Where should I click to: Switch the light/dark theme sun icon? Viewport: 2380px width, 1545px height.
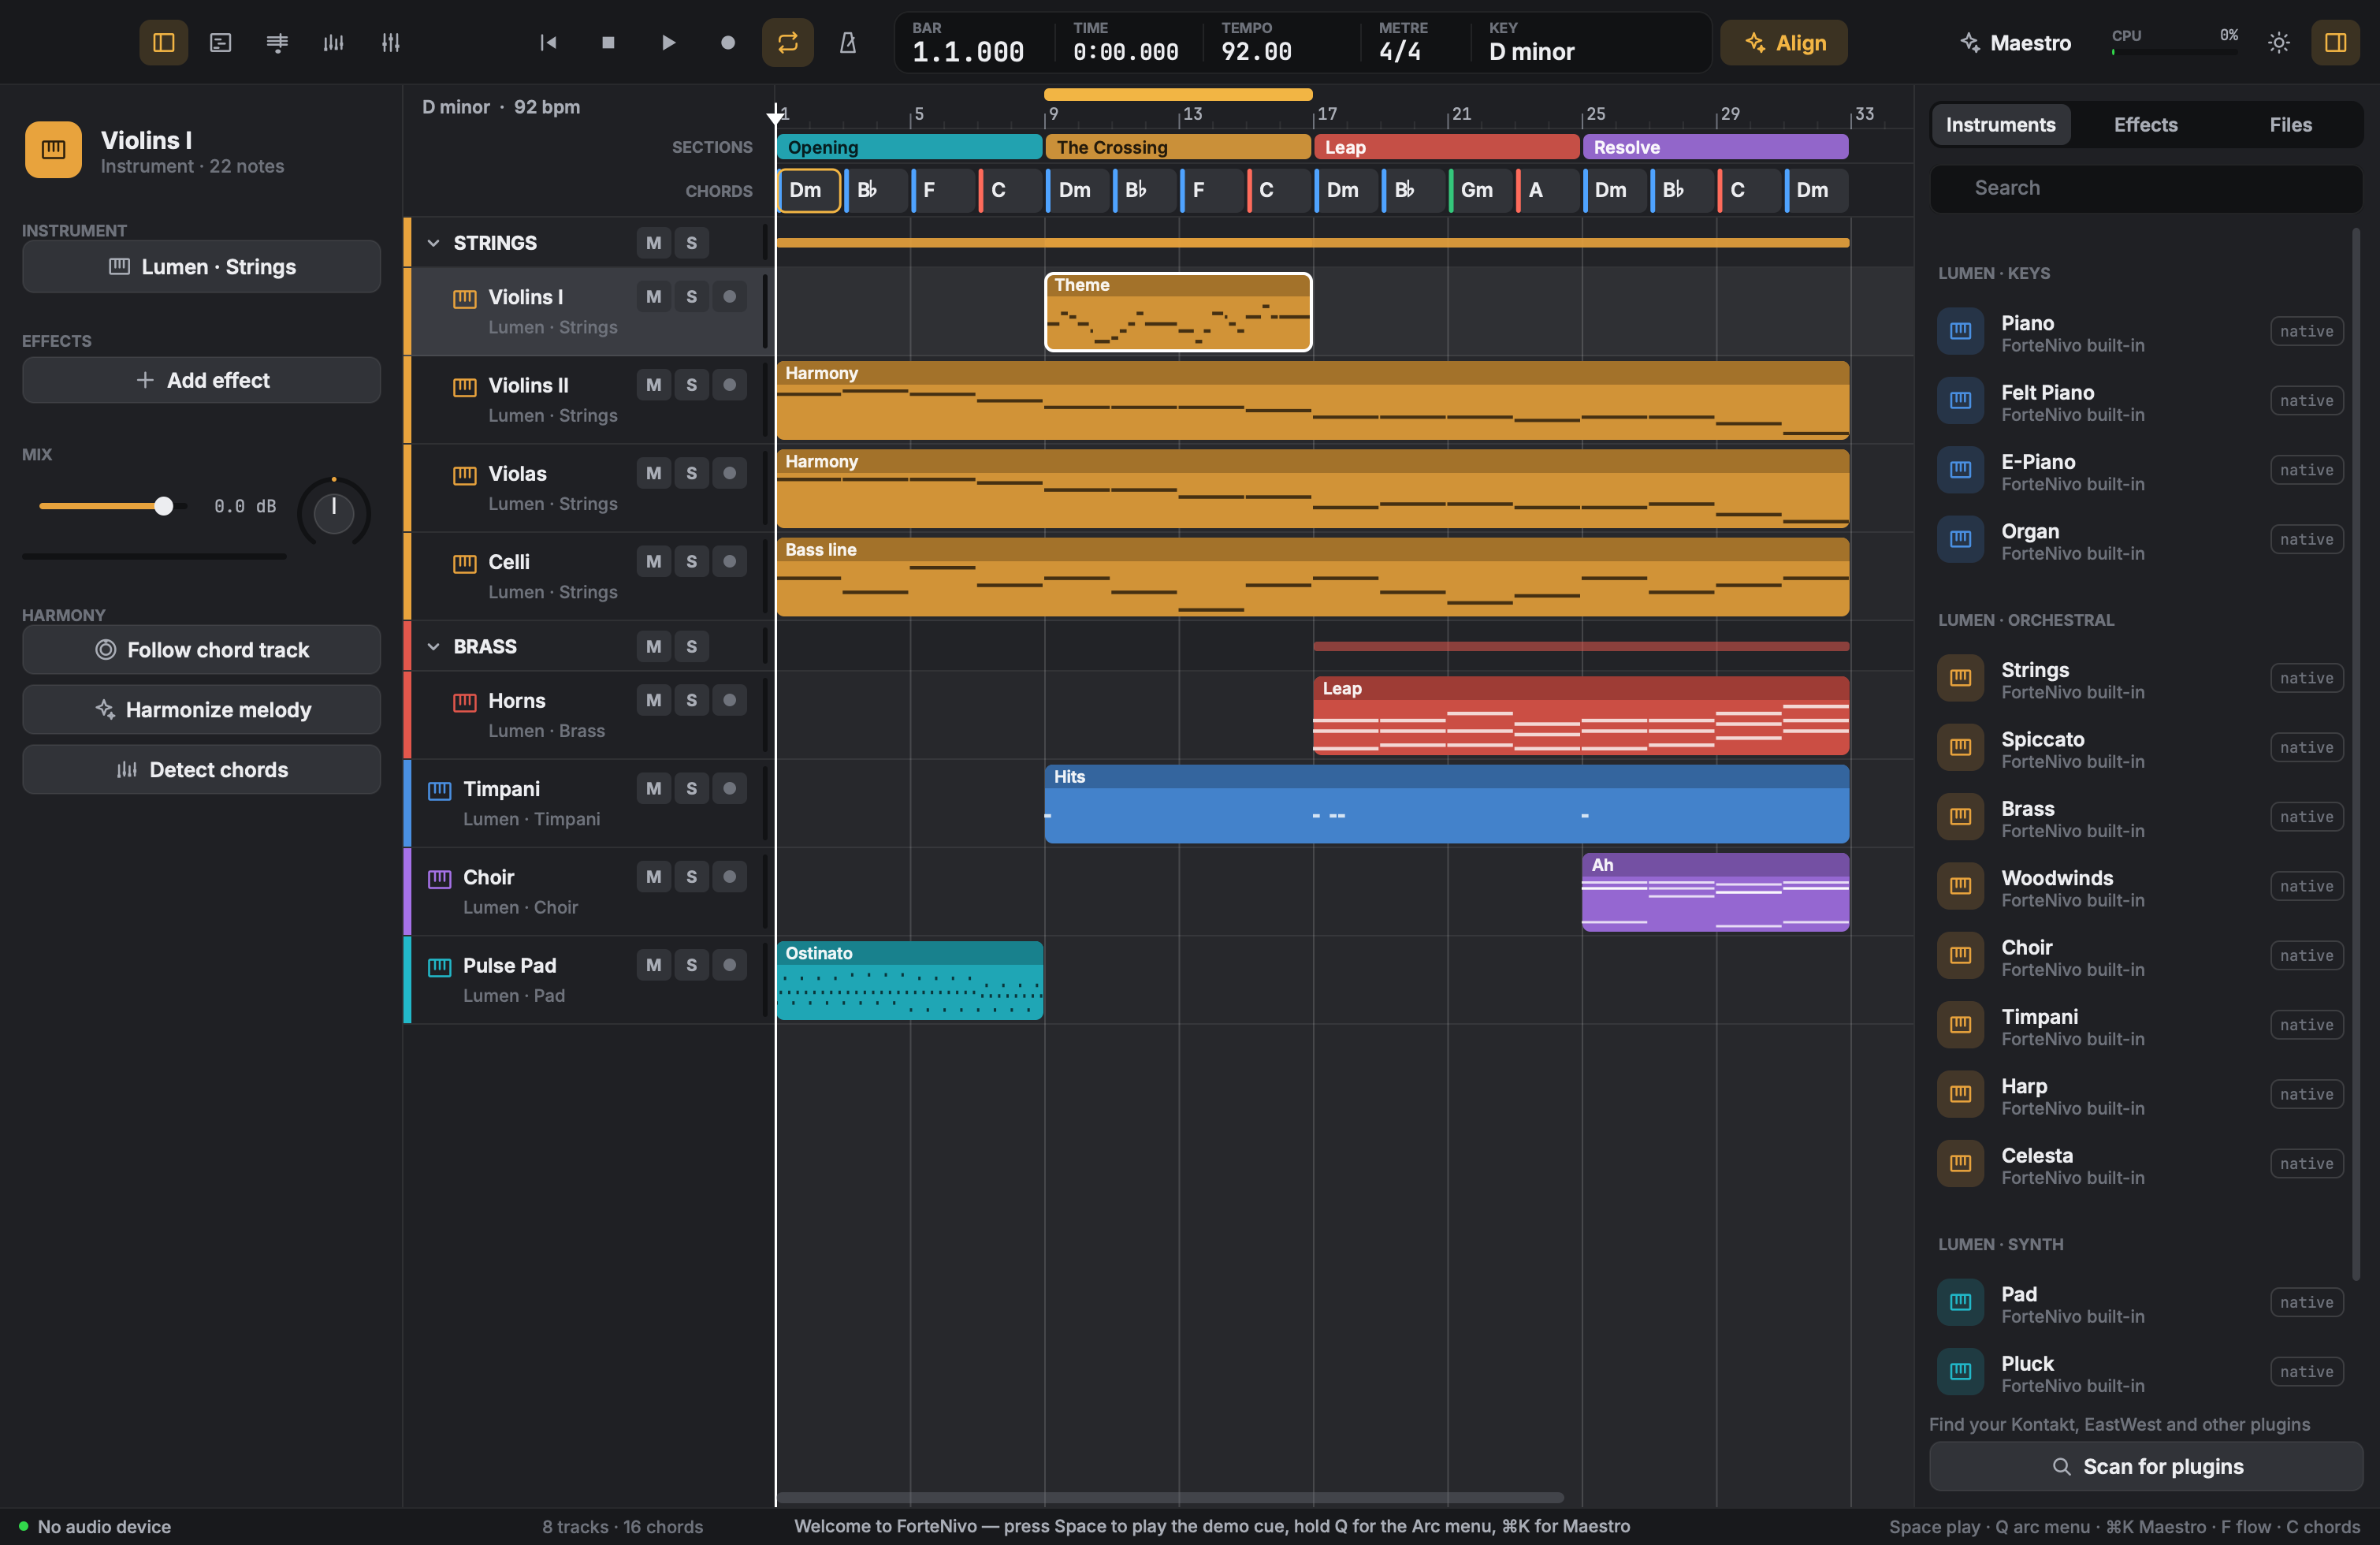2279,42
